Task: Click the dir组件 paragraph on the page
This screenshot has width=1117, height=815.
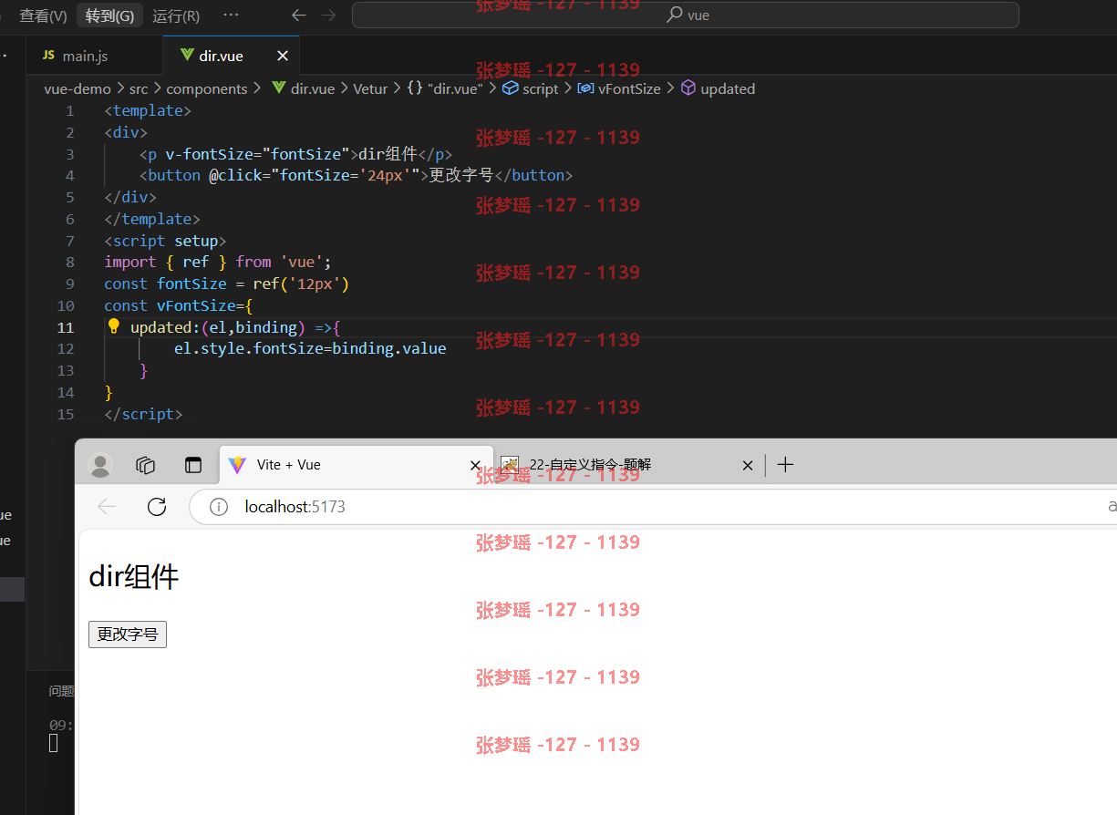Action: tap(134, 577)
